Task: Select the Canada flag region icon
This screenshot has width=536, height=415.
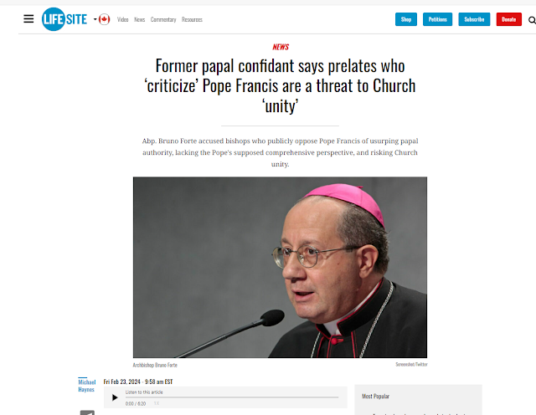Action: pyautogui.click(x=104, y=19)
